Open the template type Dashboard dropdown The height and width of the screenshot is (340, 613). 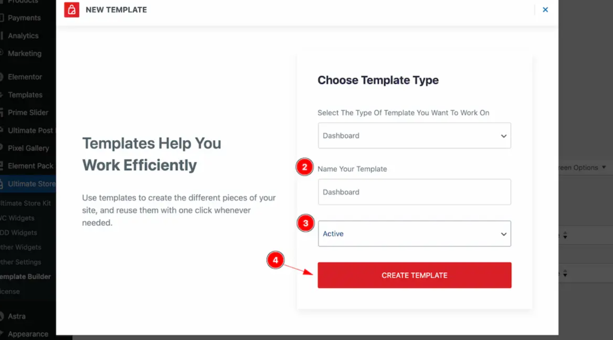pos(414,136)
